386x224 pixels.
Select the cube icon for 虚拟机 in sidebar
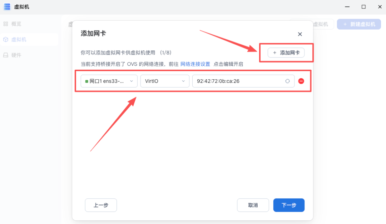pos(5,39)
